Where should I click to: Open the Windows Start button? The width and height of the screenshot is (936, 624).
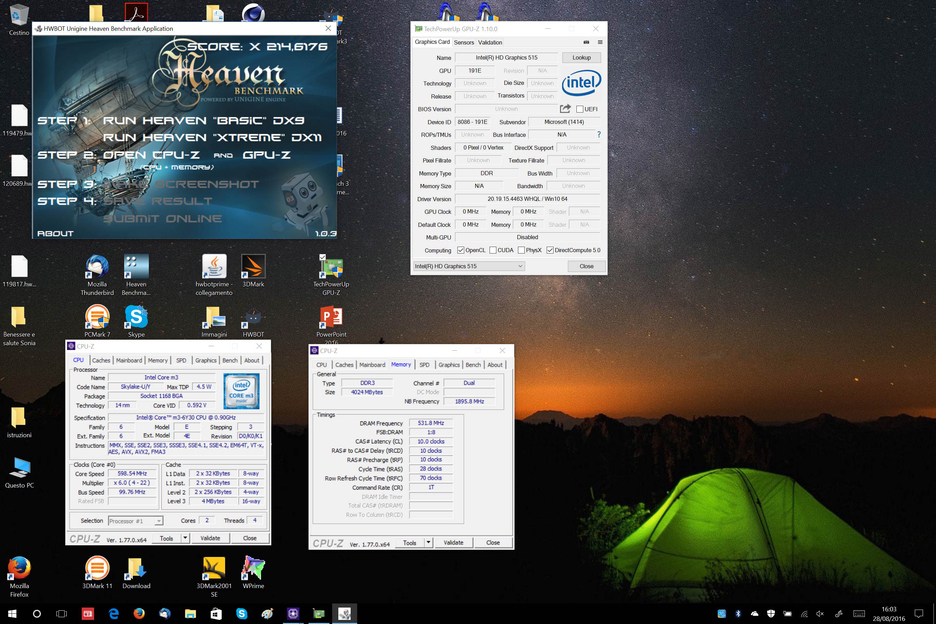(12, 613)
